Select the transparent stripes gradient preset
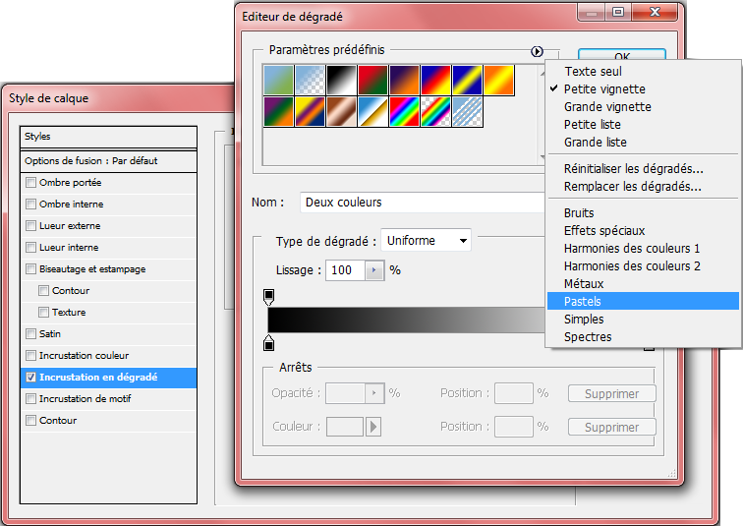The width and height of the screenshot is (743, 526). pyautogui.click(x=467, y=110)
